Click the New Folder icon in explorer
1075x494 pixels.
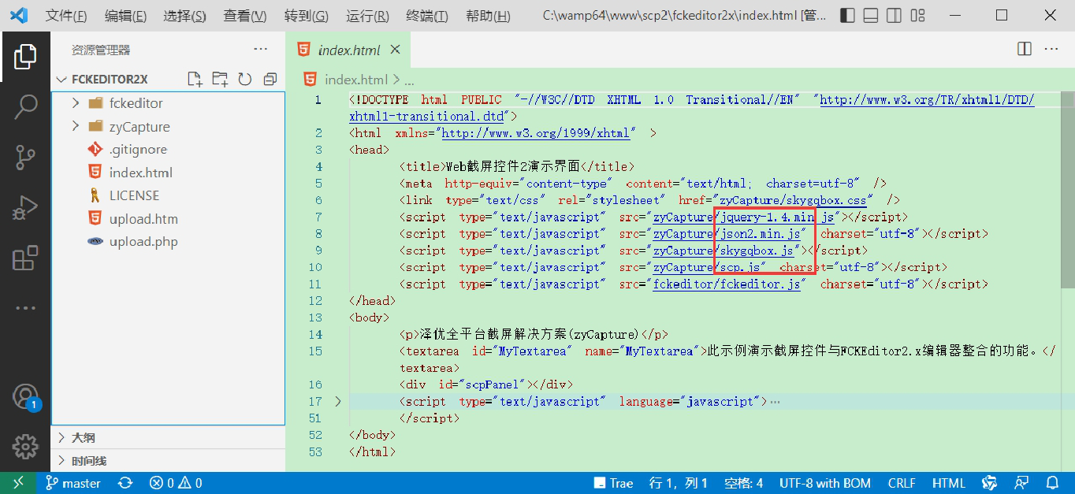click(x=220, y=79)
